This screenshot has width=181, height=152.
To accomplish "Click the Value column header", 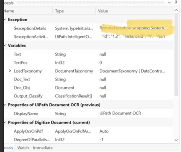I will 134,11.
